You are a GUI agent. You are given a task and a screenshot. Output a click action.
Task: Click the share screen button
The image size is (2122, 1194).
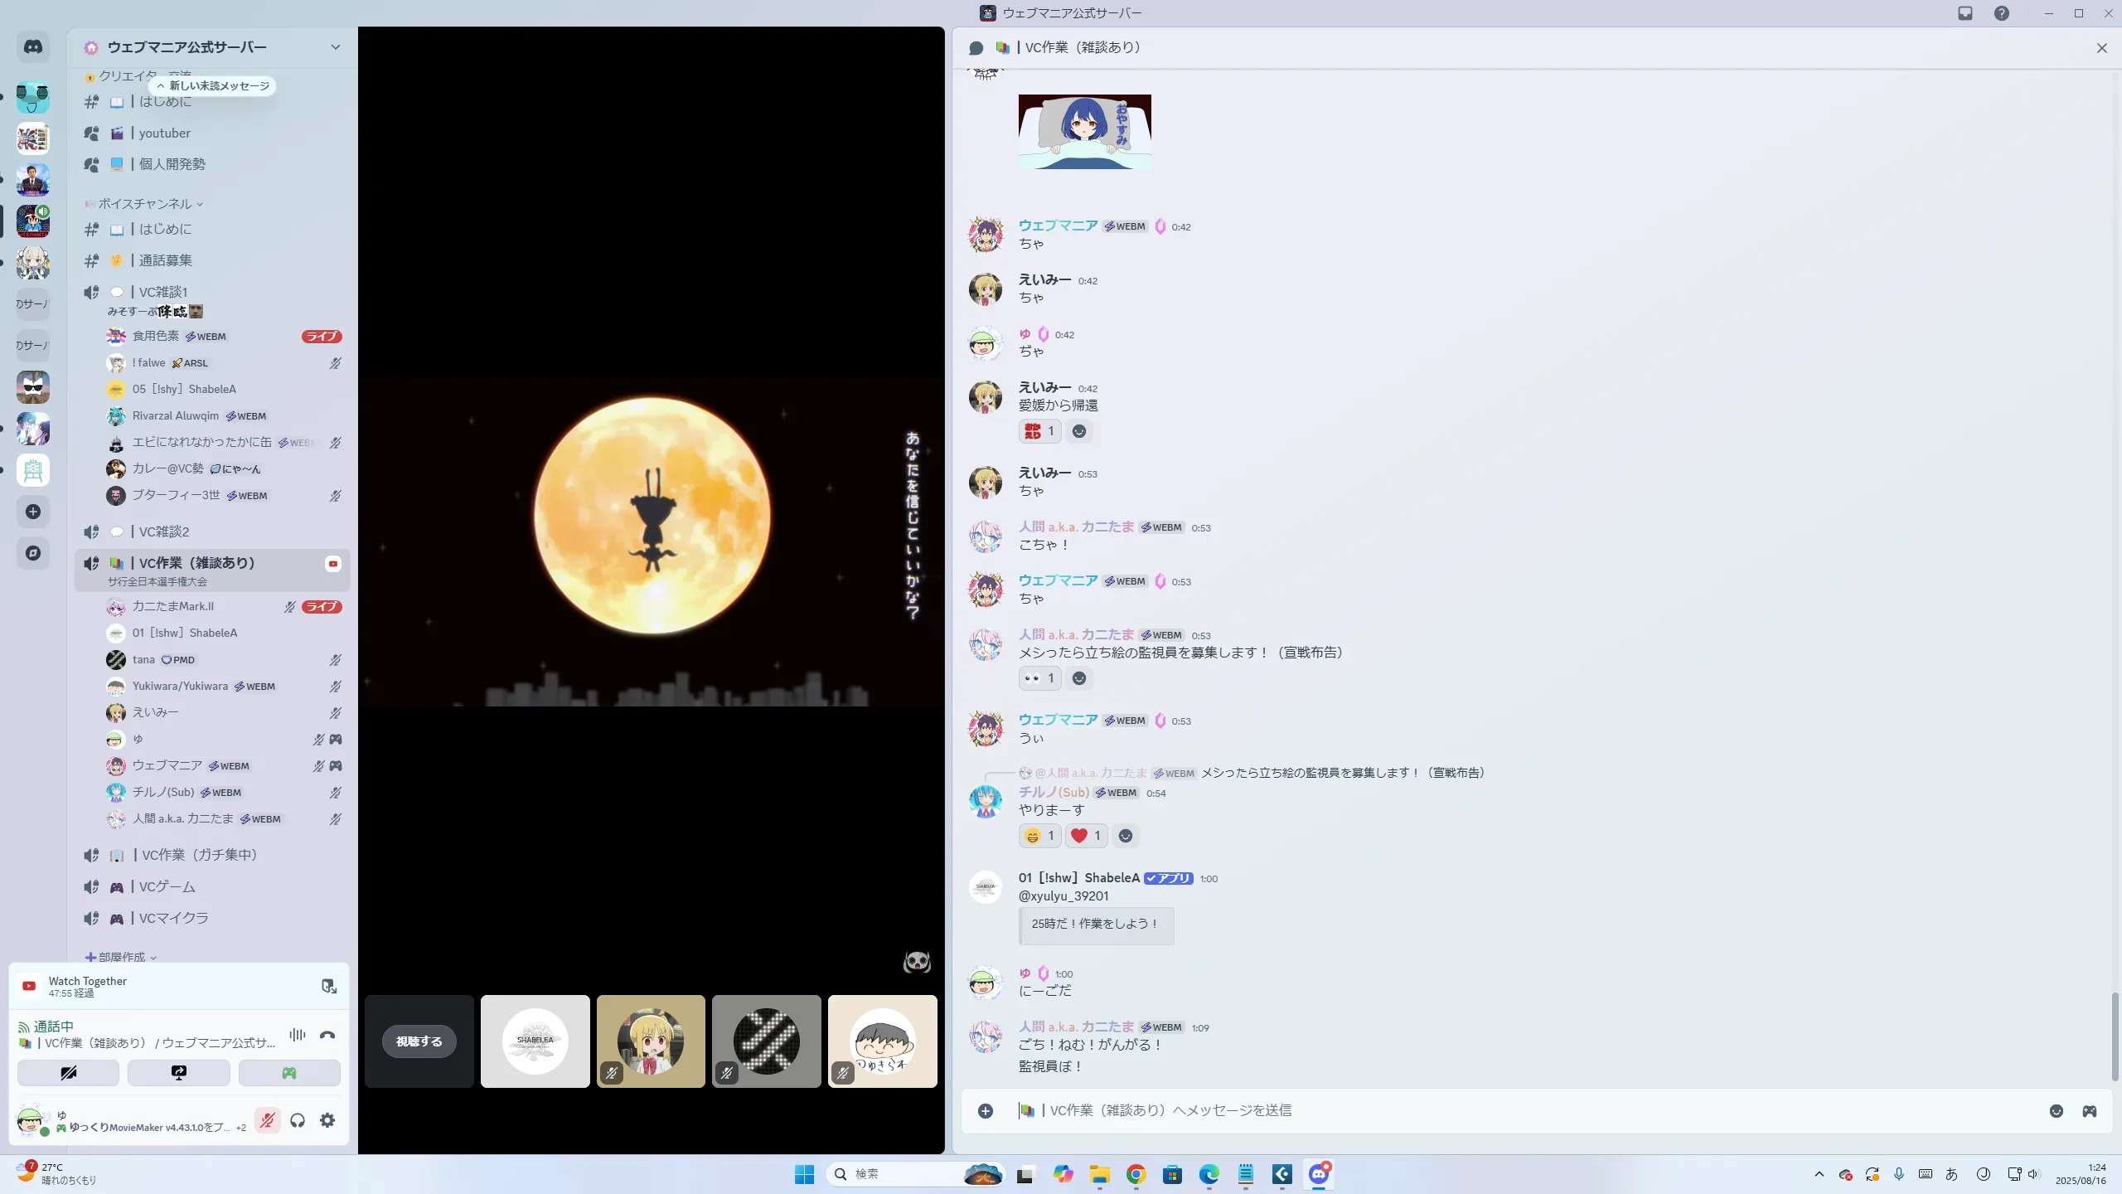[x=179, y=1073]
